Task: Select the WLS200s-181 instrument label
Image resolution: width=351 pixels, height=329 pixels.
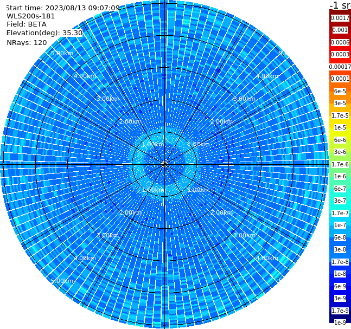Action: pyautogui.click(x=31, y=16)
